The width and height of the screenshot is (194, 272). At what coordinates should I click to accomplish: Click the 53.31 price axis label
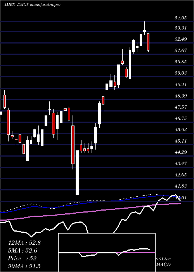[x=180, y=28]
